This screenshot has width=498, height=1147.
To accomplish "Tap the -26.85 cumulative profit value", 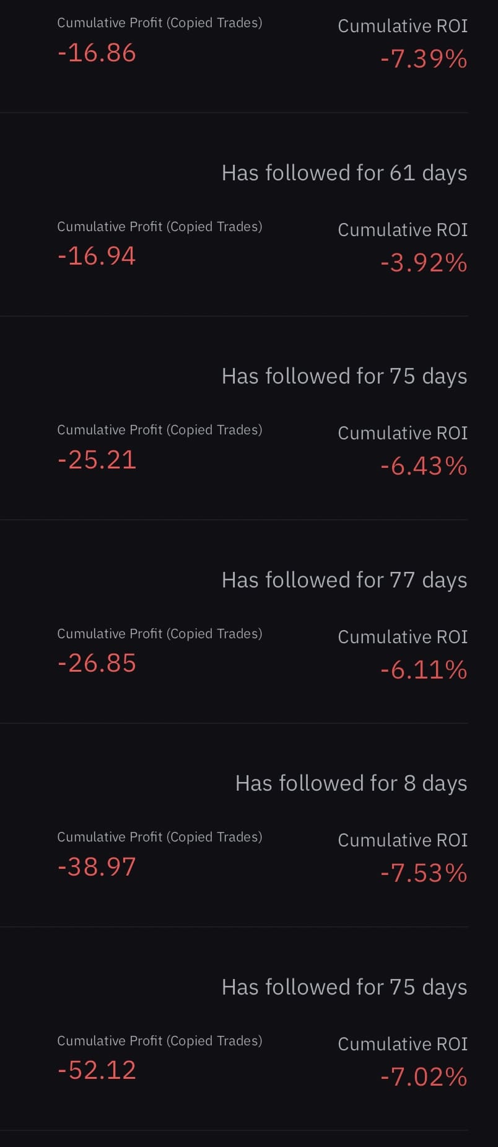I will [97, 664].
